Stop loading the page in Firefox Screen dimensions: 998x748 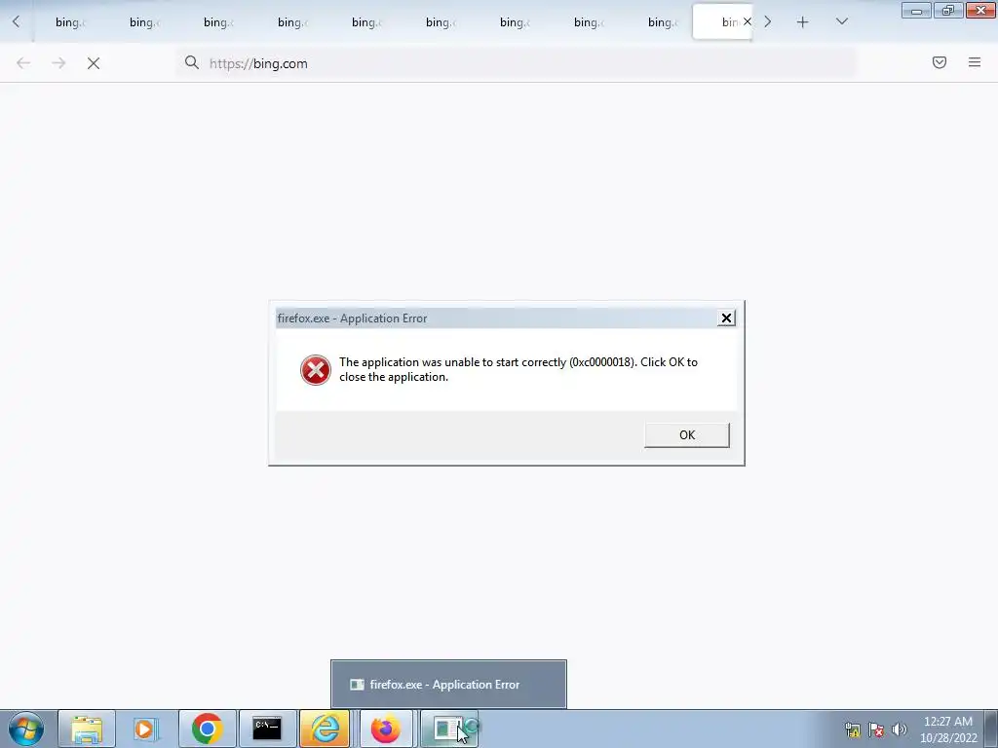click(94, 63)
